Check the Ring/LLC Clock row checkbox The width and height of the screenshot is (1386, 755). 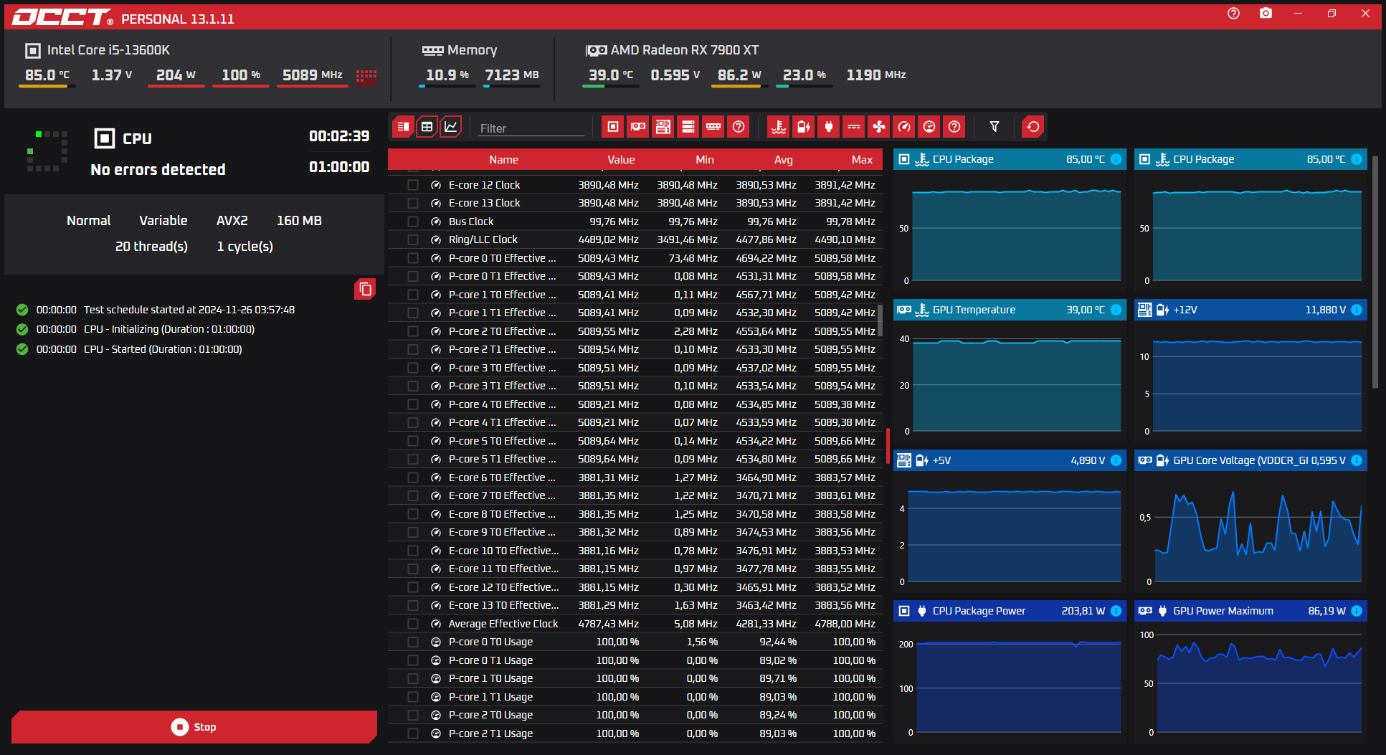[x=413, y=239]
